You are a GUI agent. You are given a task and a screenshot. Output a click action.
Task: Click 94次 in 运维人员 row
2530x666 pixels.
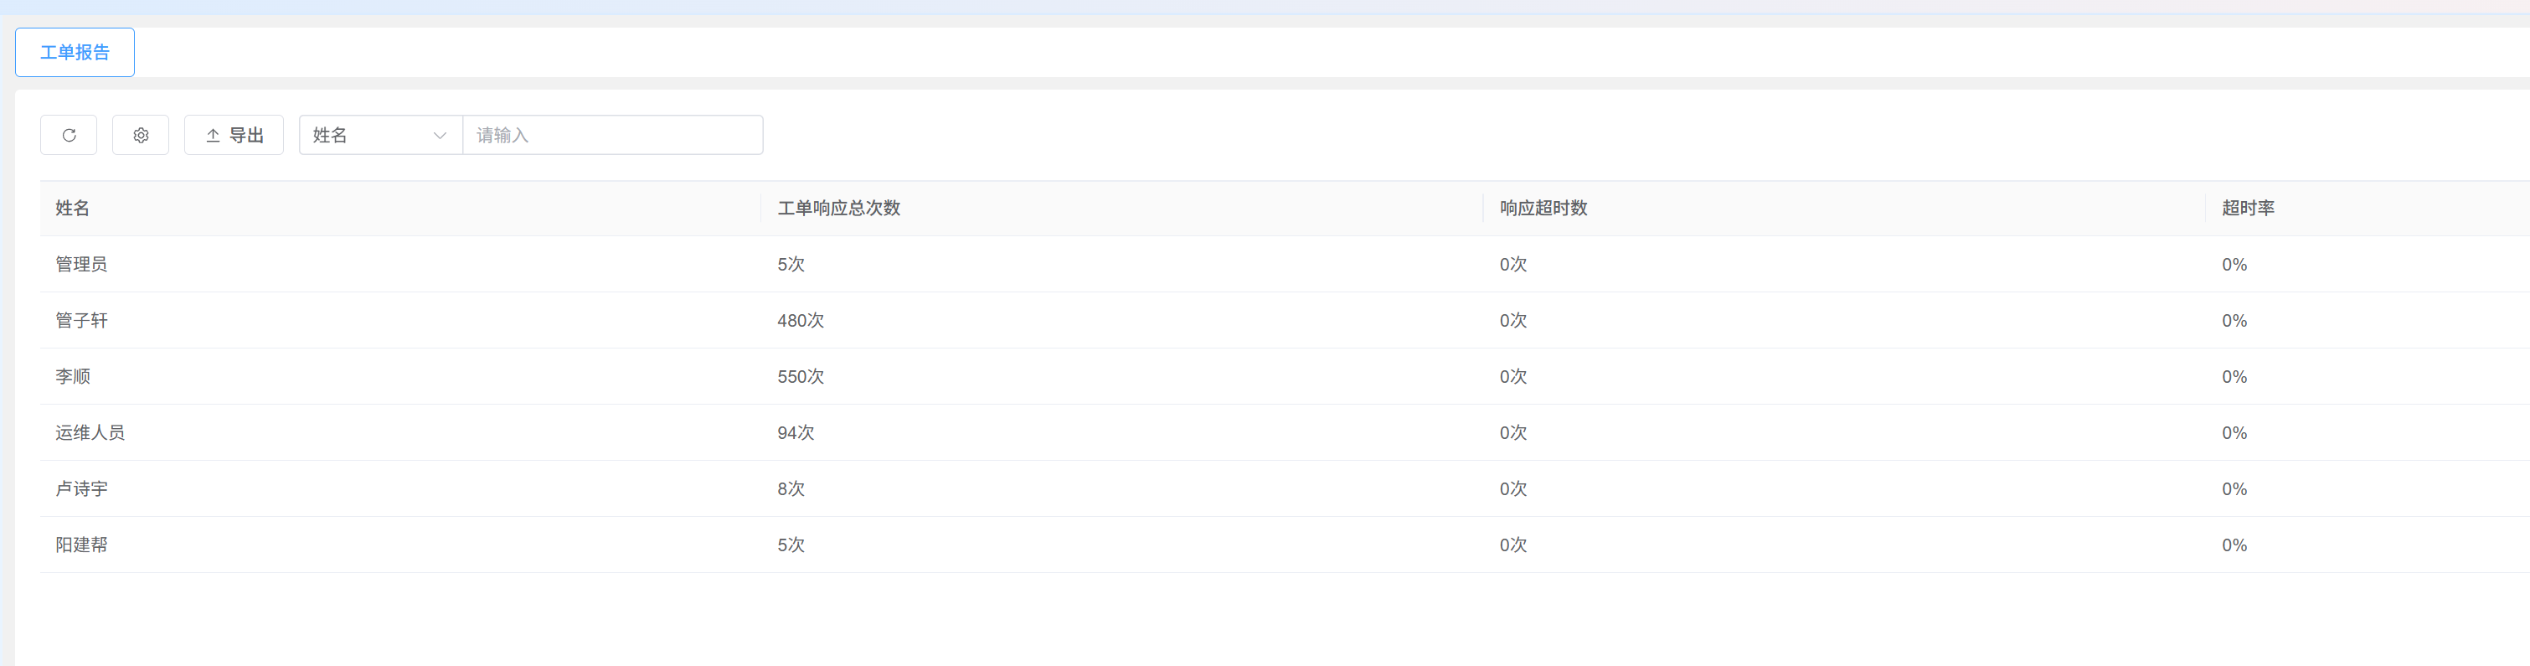pos(796,432)
